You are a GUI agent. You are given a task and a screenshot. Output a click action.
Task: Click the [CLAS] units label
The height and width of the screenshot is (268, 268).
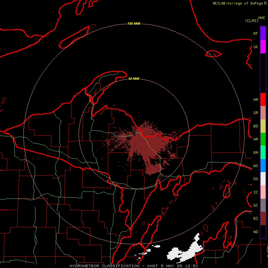pyautogui.click(x=252, y=21)
